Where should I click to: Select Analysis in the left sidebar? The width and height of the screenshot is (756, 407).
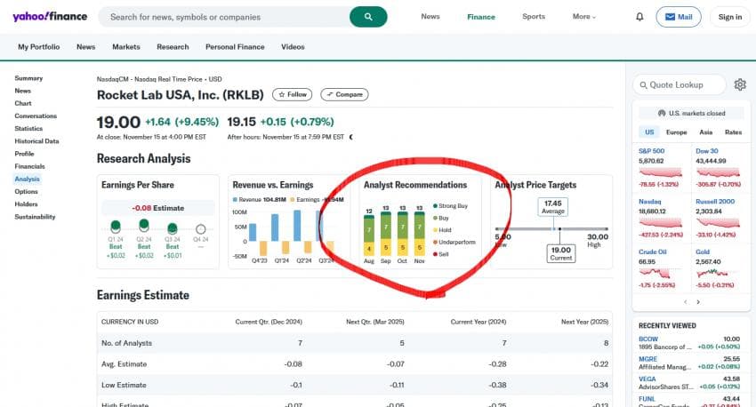coord(27,179)
